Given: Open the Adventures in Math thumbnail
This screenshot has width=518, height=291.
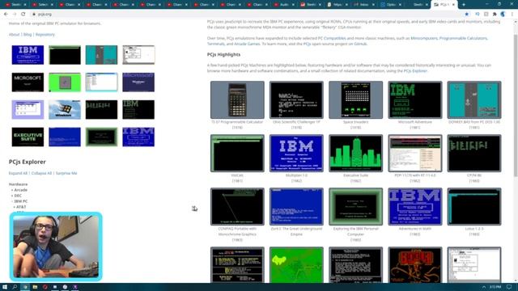Looking at the screenshot, I should tap(415, 207).
